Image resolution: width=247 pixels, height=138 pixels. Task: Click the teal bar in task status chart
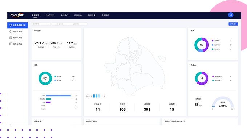click(48, 99)
